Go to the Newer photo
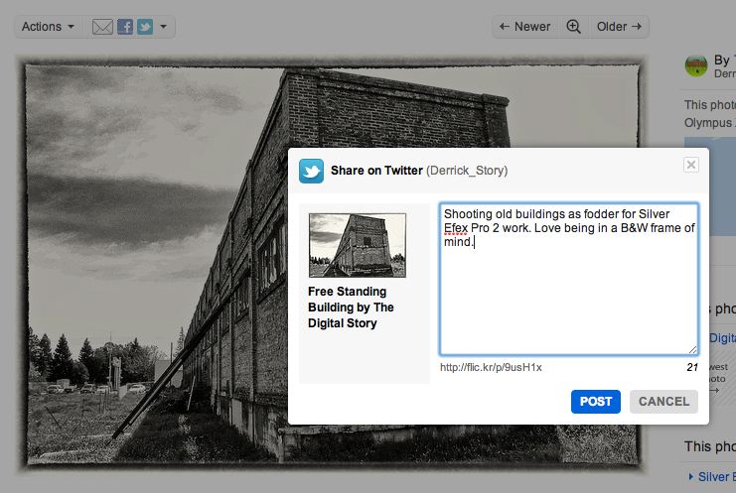This screenshot has height=493, width=736. (524, 27)
